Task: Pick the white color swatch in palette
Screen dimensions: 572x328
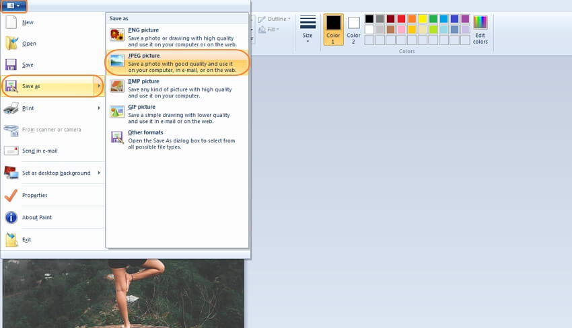Action: pyautogui.click(x=369, y=29)
